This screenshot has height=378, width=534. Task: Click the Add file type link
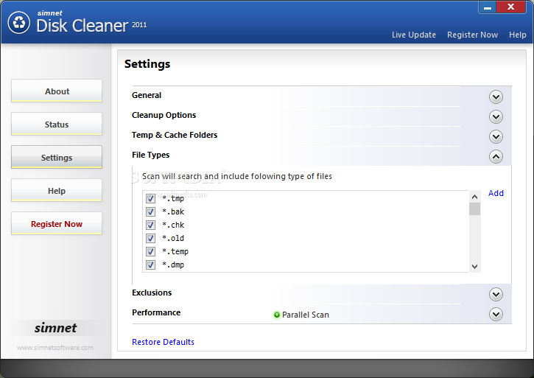[x=496, y=193]
